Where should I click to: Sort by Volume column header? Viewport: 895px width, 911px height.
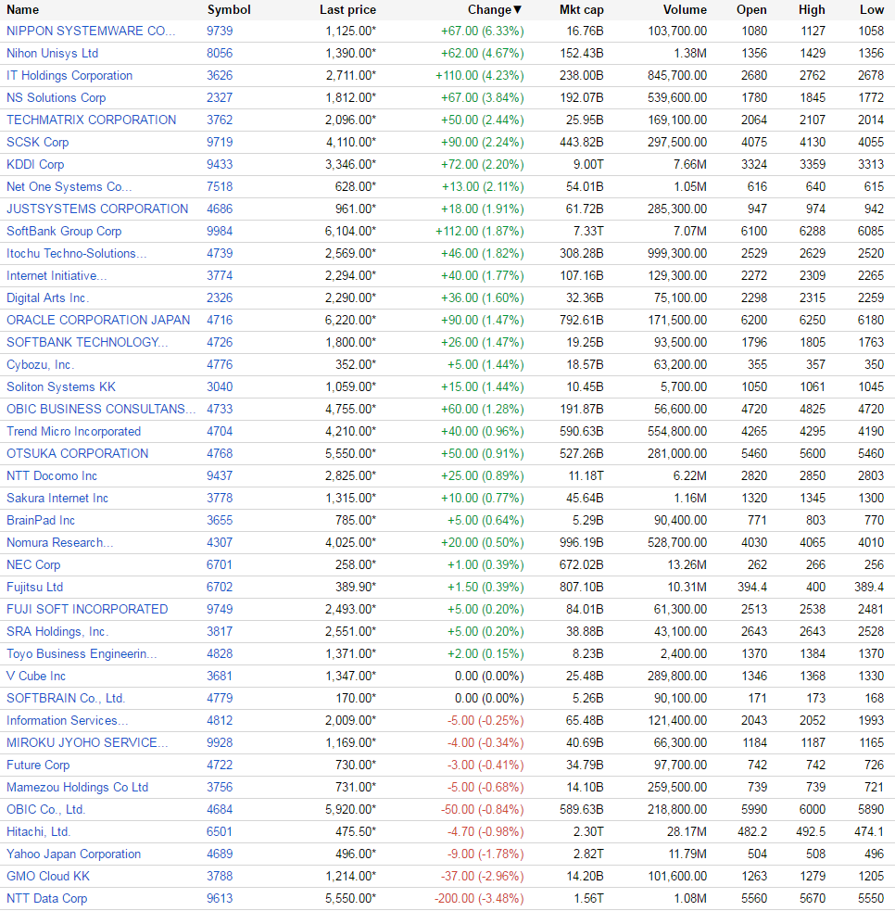685,10
